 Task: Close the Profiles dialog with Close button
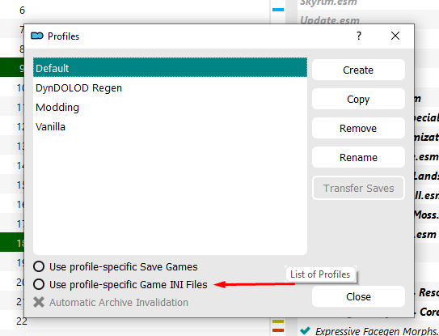(x=358, y=296)
